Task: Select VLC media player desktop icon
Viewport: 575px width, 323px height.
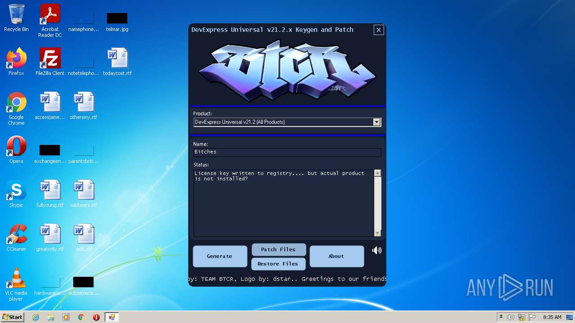Action: click(16, 284)
